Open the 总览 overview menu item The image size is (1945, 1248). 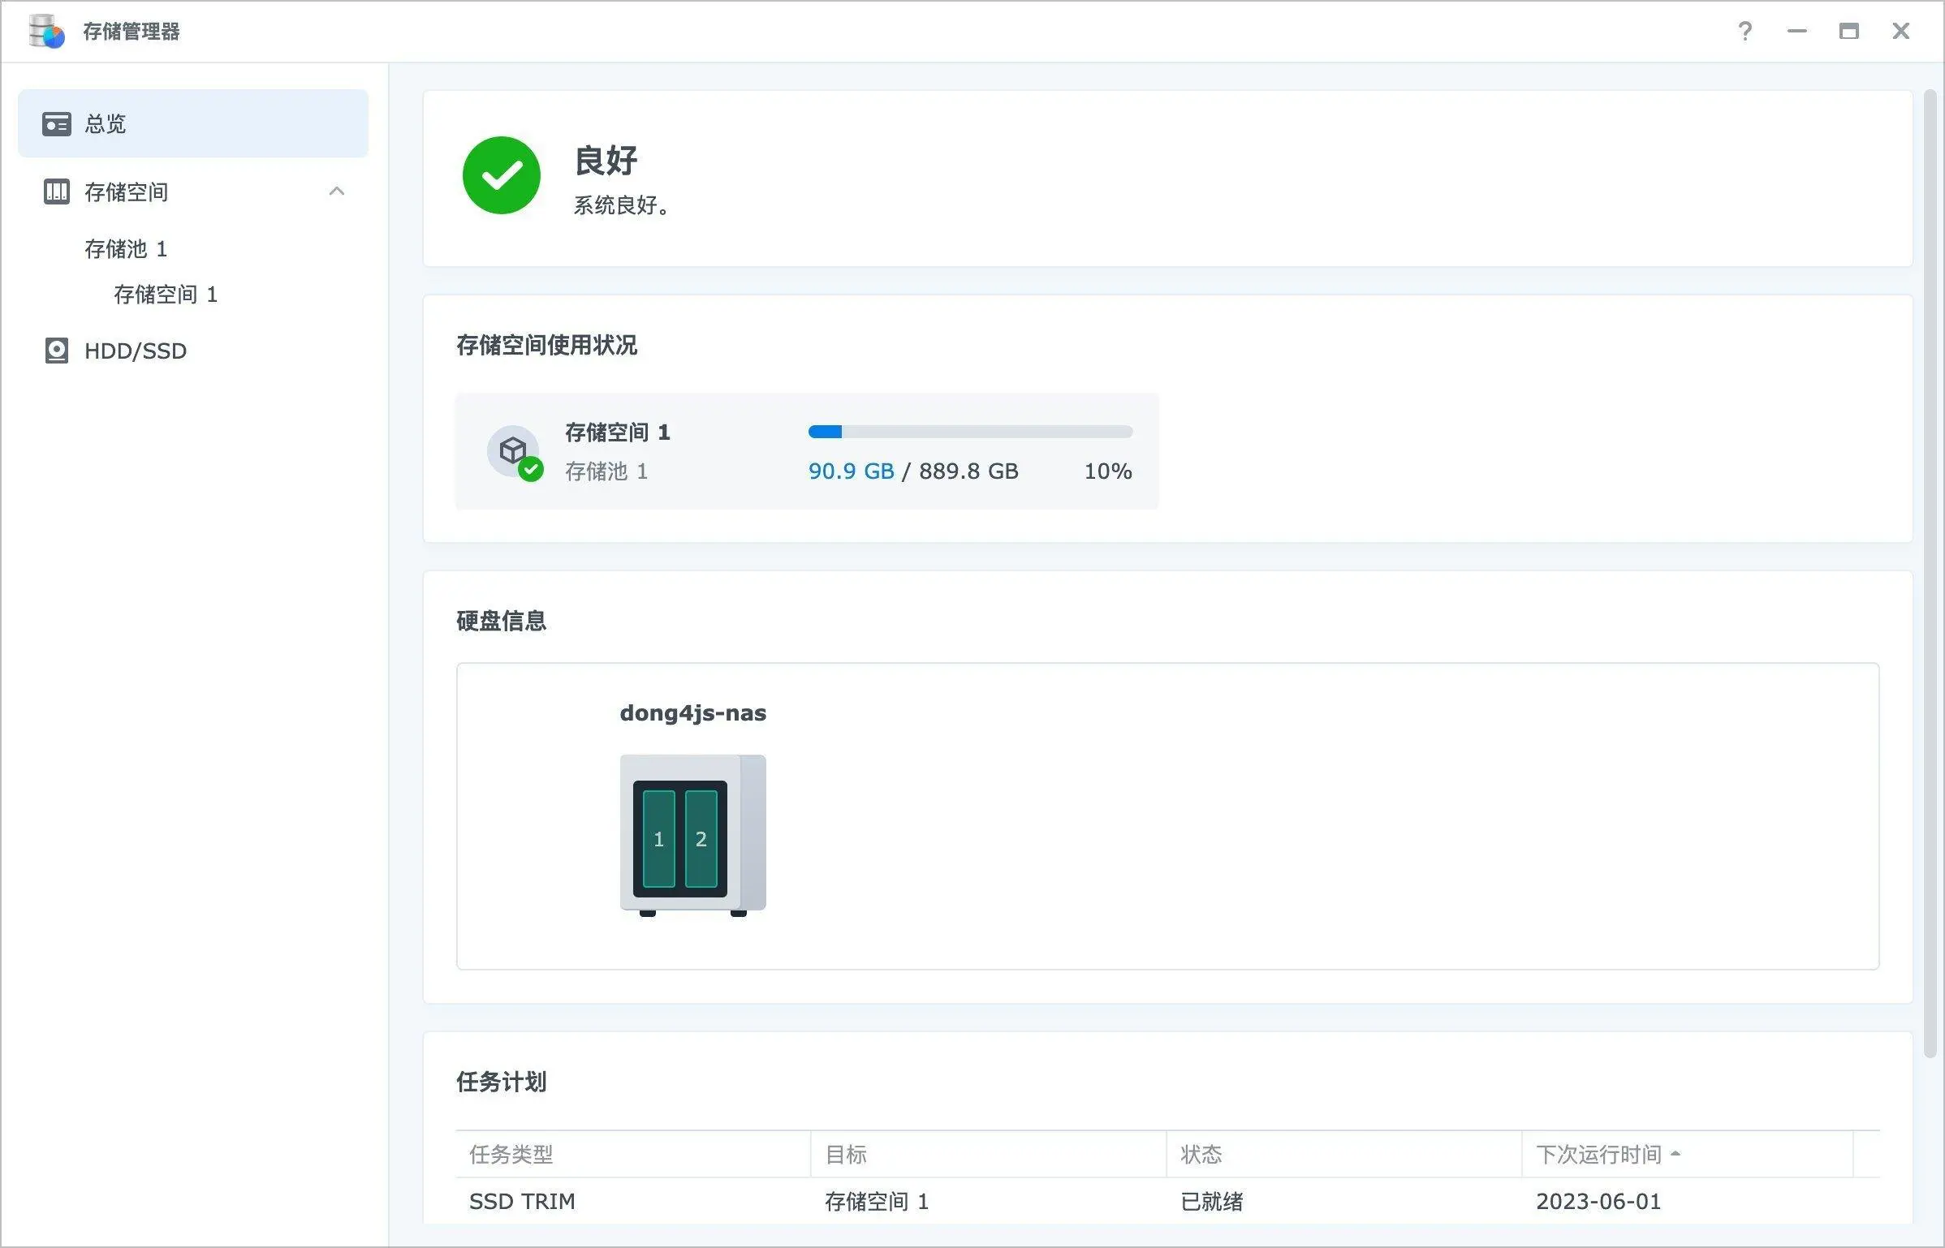106,124
